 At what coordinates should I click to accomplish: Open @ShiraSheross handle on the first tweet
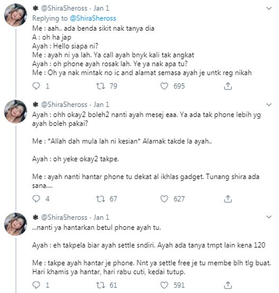tap(64, 8)
